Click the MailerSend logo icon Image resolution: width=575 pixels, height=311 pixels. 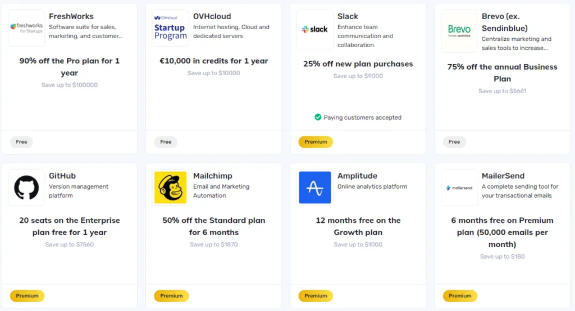pyautogui.click(x=459, y=187)
